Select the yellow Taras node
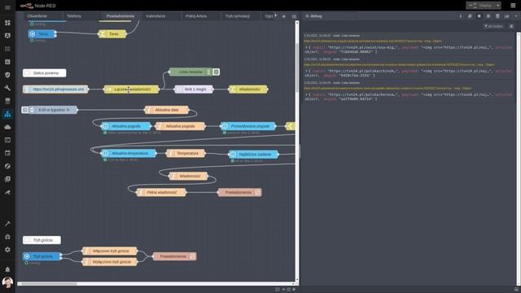The width and height of the screenshot is (521, 293). (112, 34)
